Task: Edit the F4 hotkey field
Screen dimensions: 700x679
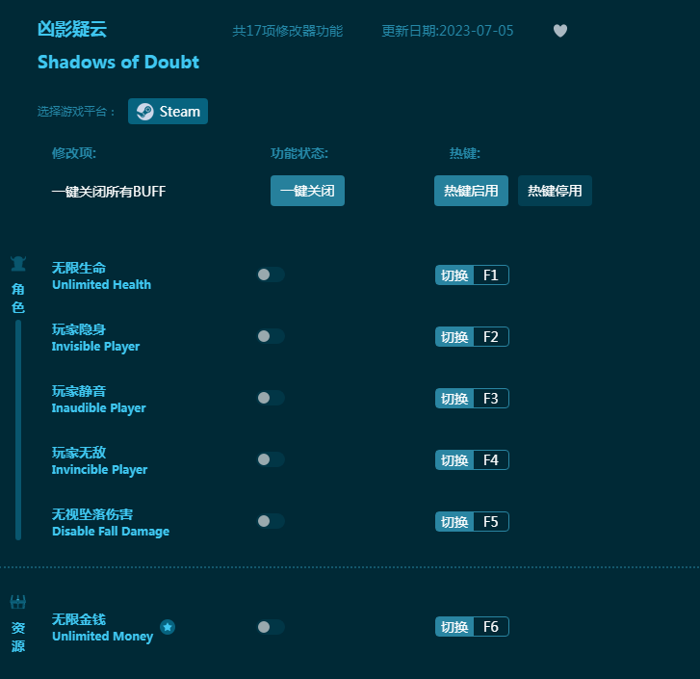Action: (491, 459)
